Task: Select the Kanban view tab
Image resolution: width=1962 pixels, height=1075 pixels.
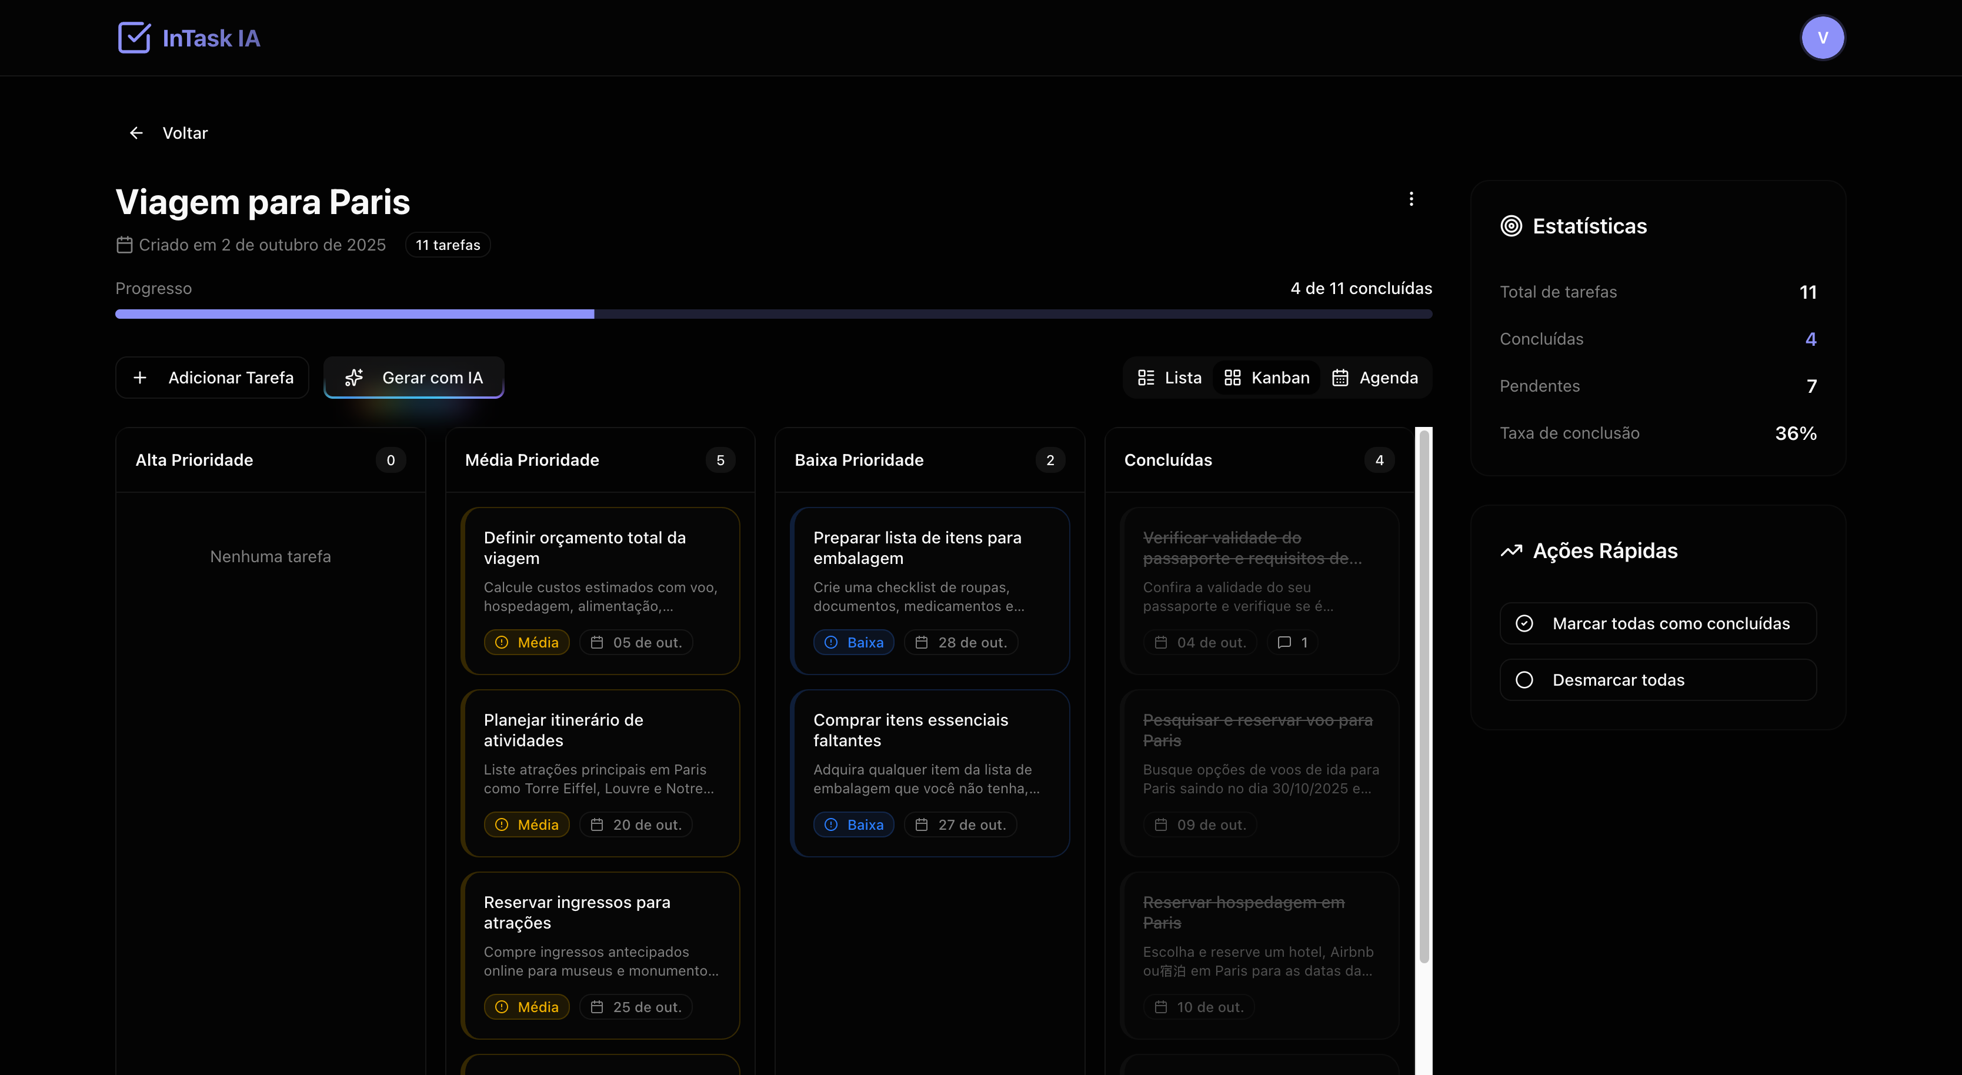Action: 1267,378
